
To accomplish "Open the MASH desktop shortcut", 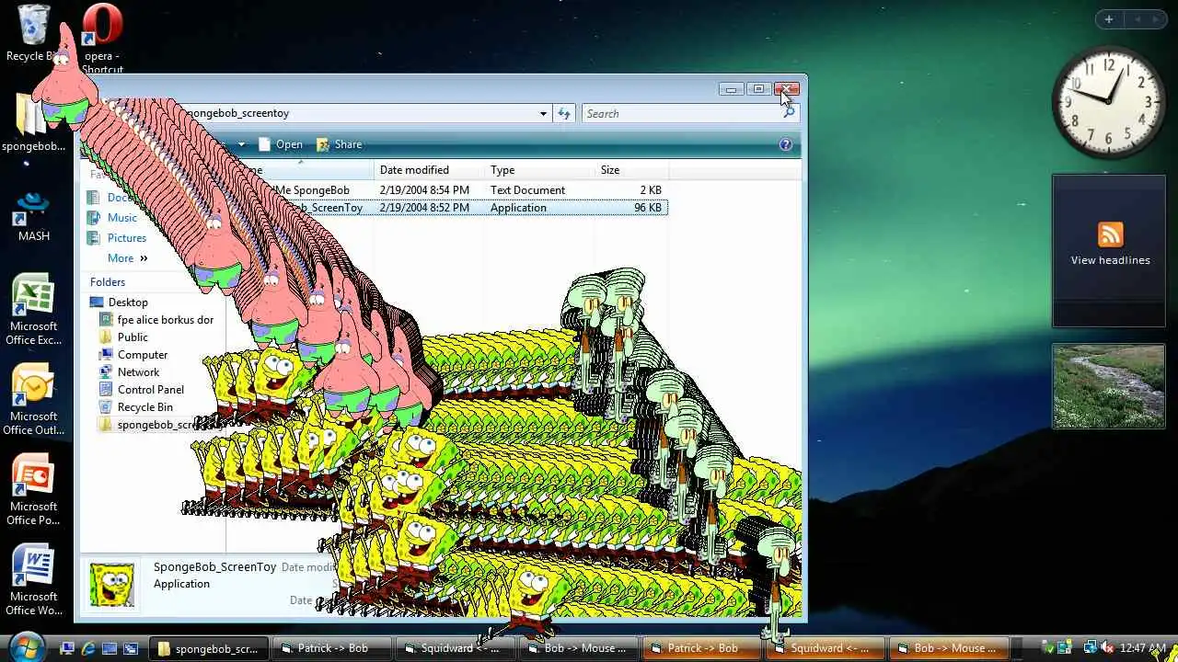I will [x=34, y=217].
